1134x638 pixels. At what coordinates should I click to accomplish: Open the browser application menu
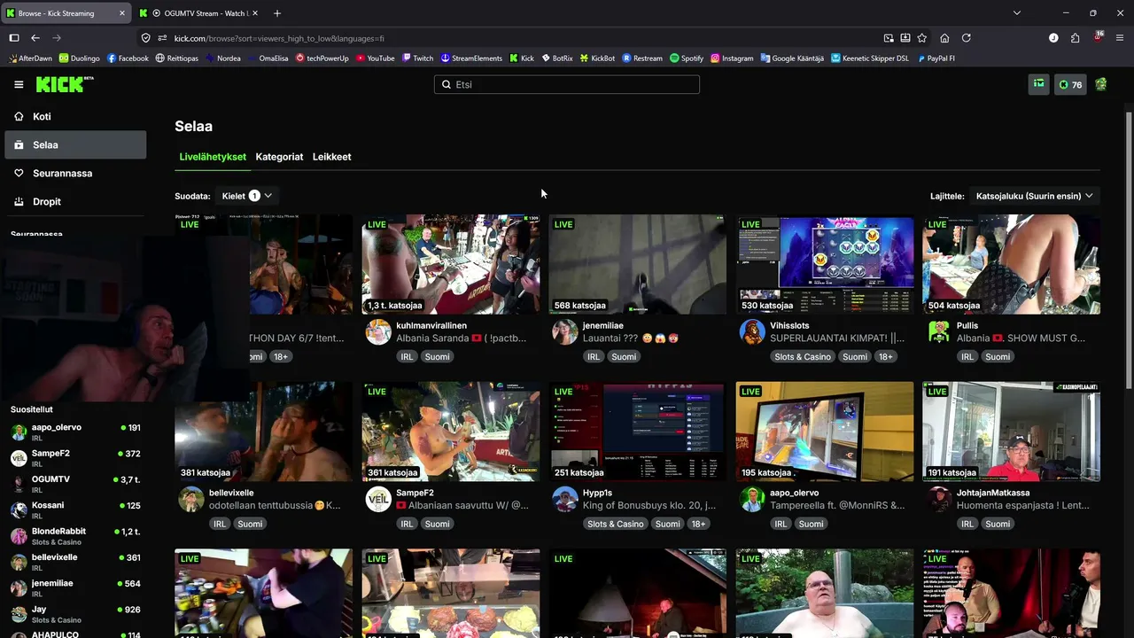(1120, 38)
